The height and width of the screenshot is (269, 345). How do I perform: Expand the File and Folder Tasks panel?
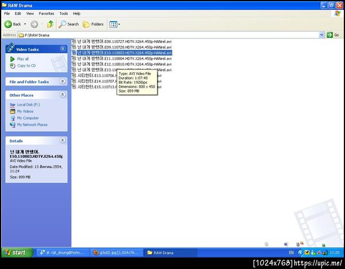click(x=63, y=81)
